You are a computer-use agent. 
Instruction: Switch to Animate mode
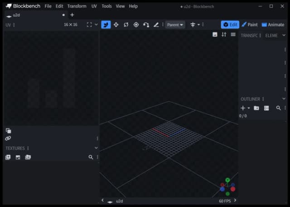pyautogui.click(x=273, y=25)
